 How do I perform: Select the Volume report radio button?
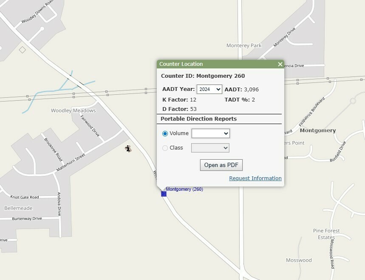tap(165, 133)
